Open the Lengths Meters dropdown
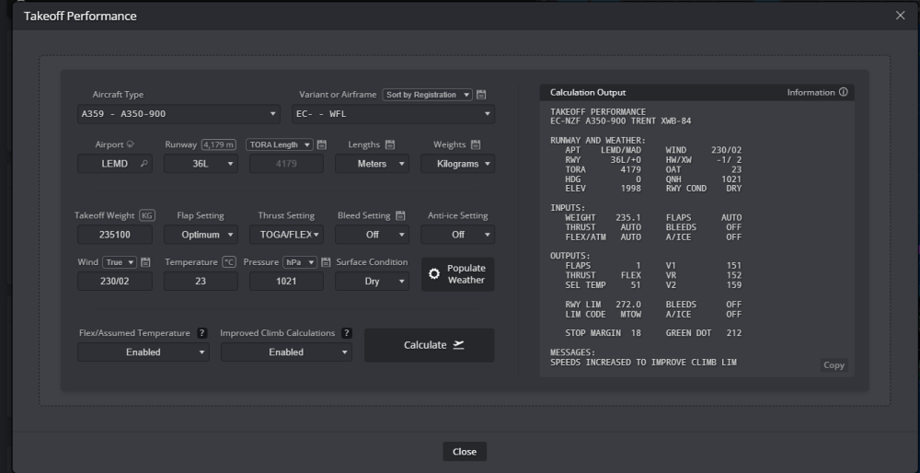 point(372,164)
